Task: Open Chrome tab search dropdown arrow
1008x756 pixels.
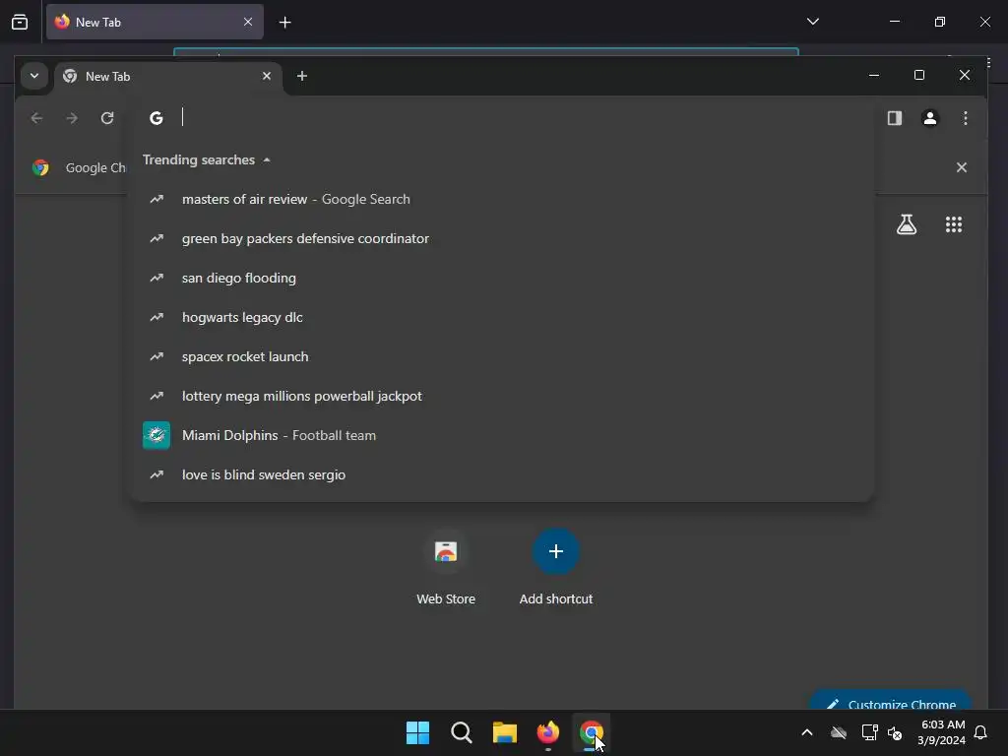Action: [34, 76]
